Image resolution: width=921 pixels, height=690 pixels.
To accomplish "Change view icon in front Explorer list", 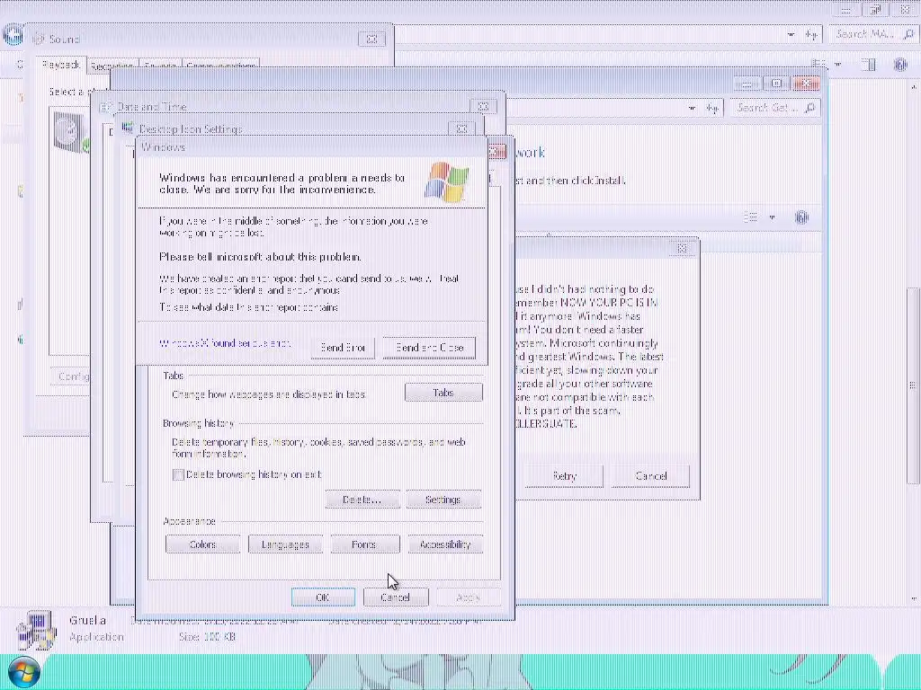I will (x=751, y=217).
